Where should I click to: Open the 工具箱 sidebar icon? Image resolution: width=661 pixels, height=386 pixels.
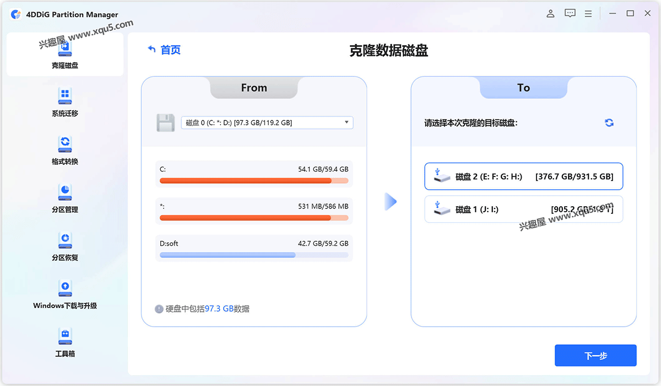(x=65, y=335)
